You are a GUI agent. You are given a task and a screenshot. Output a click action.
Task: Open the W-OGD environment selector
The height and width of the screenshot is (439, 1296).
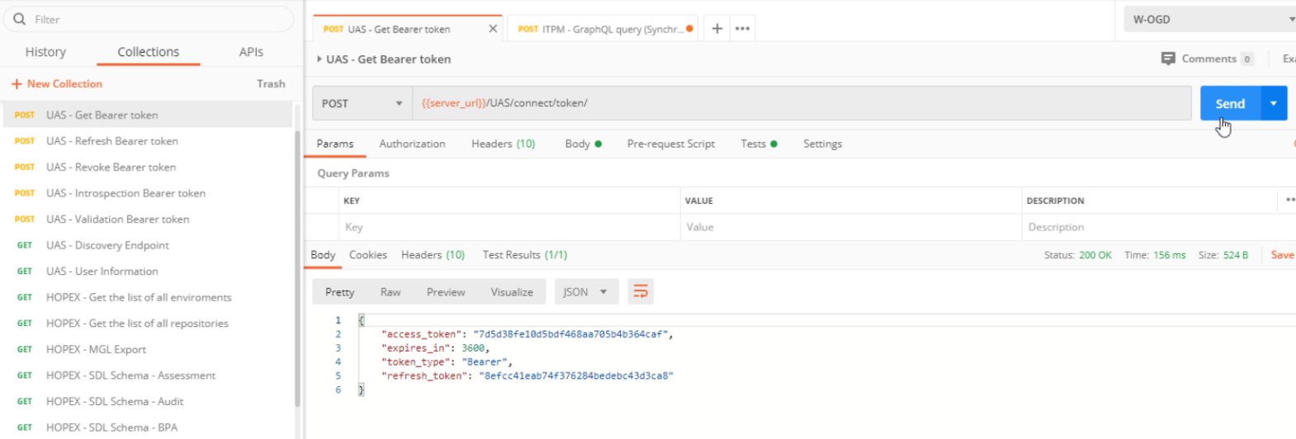point(1208,19)
